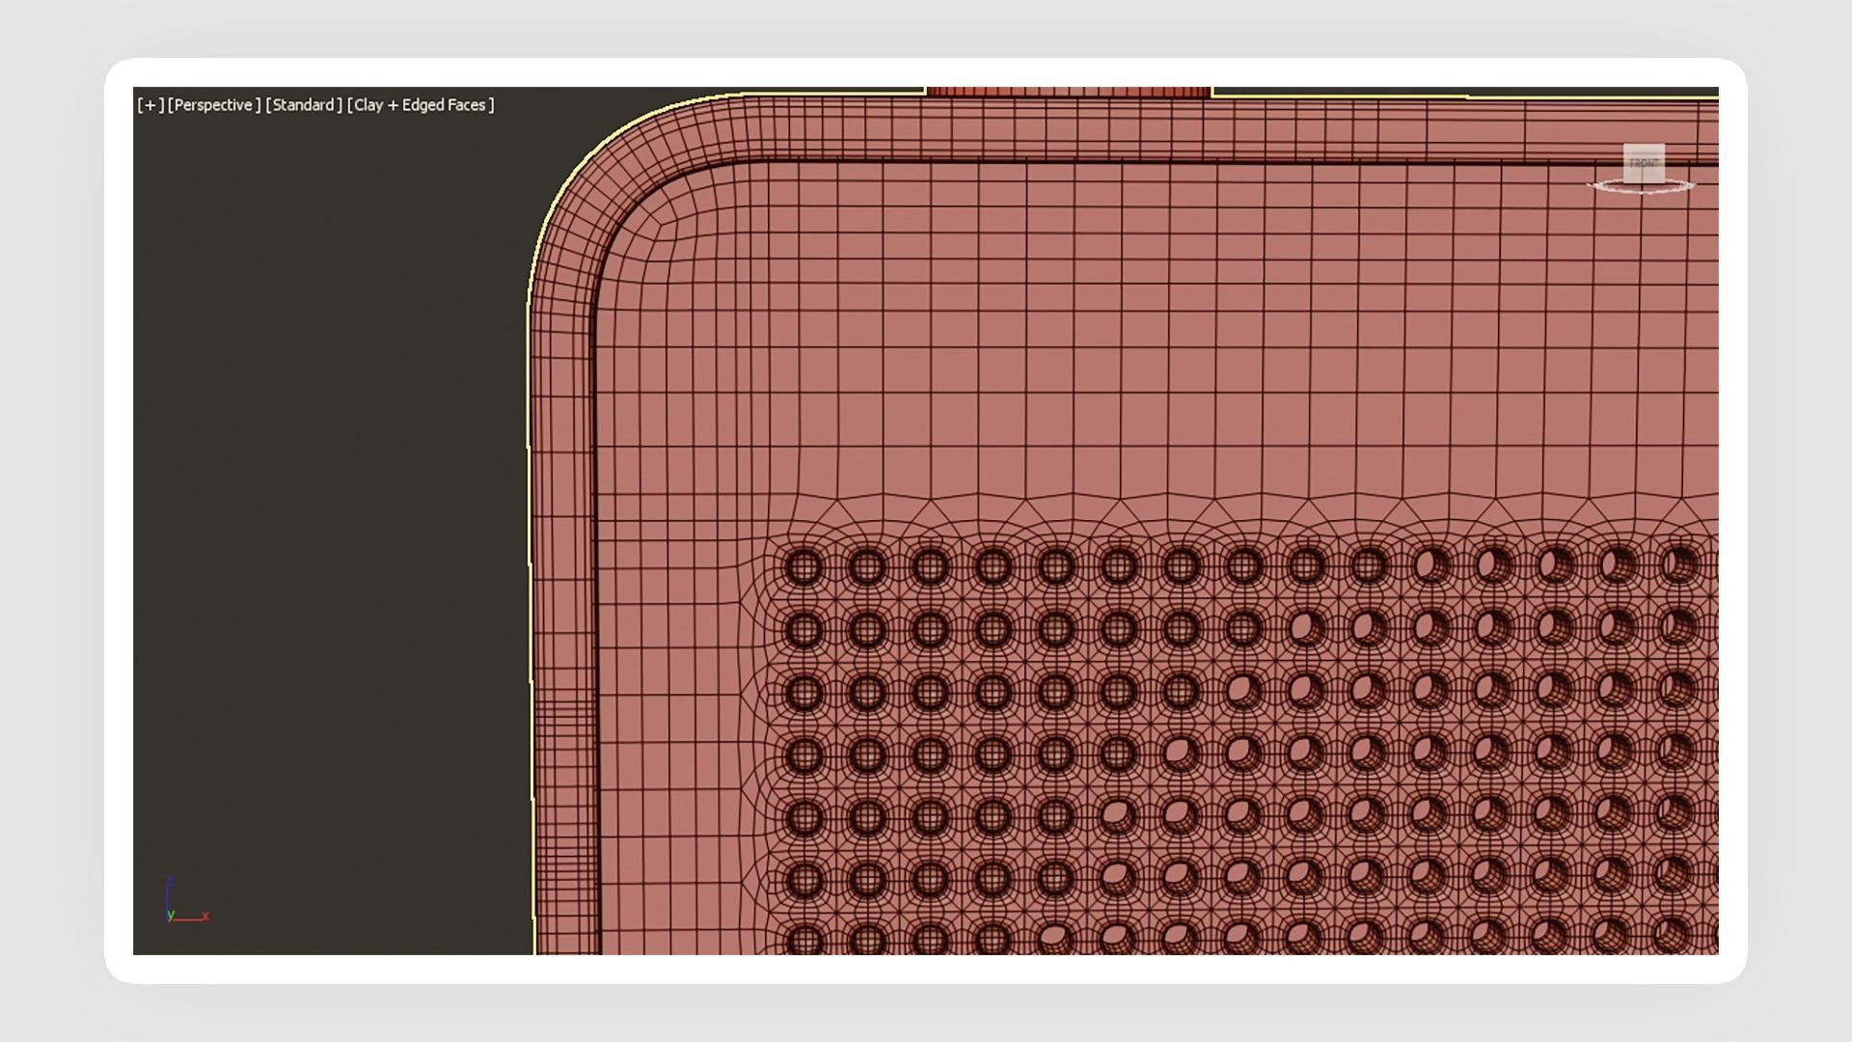Screen dimensions: 1852x1042
Task: Click the ViewCube's top face sliver
Action: tap(1644, 147)
